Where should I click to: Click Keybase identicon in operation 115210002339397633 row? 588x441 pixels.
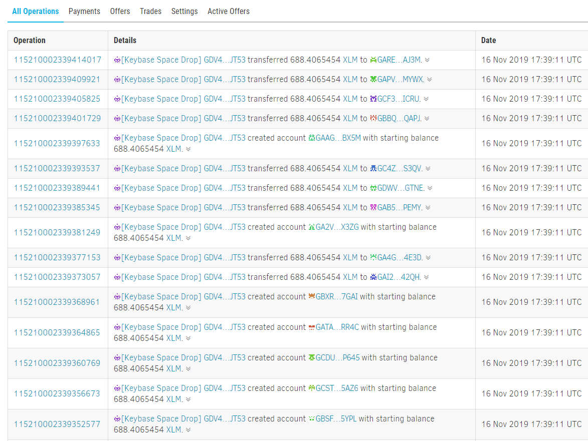(x=117, y=138)
